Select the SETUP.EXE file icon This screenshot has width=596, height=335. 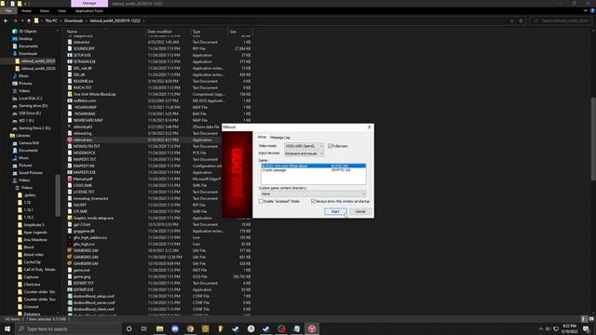tap(70, 55)
